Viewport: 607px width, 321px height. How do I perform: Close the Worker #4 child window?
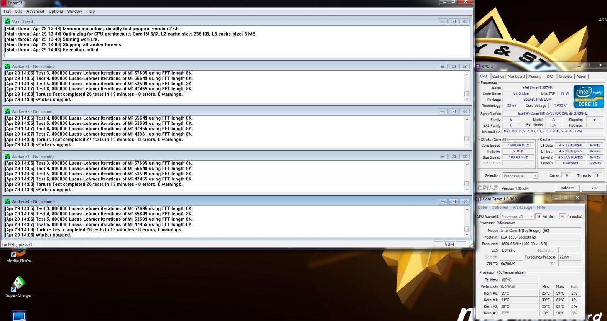[464, 201]
